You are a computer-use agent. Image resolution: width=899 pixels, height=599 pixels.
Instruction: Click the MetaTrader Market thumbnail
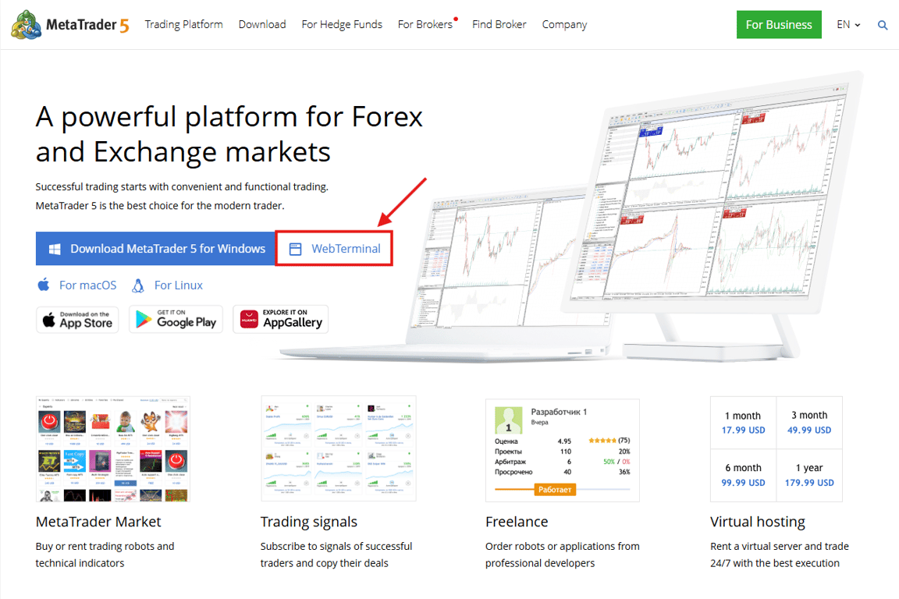pyautogui.click(x=113, y=448)
